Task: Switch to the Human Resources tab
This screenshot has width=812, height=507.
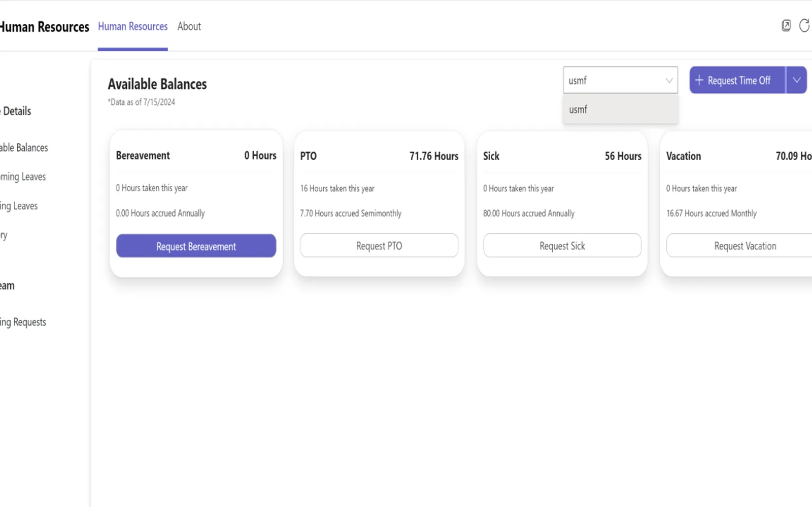Action: [132, 26]
